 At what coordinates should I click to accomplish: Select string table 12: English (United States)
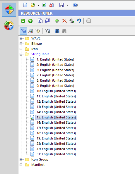[56, 101]
